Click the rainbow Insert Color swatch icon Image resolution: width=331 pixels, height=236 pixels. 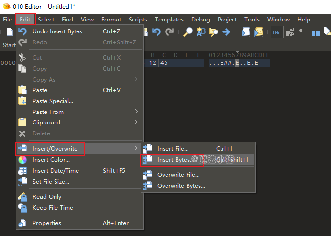click(x=22, y=160)
